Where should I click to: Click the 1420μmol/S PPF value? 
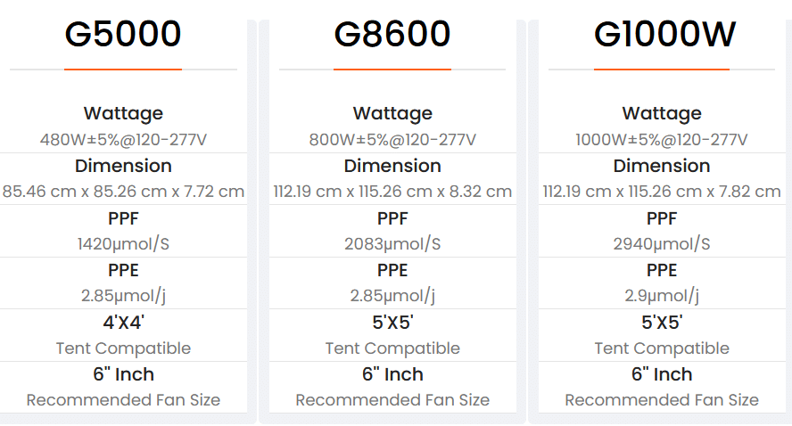coord(123,244)
